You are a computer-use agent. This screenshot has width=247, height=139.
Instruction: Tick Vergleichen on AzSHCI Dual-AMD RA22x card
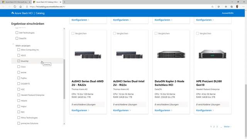73,33
